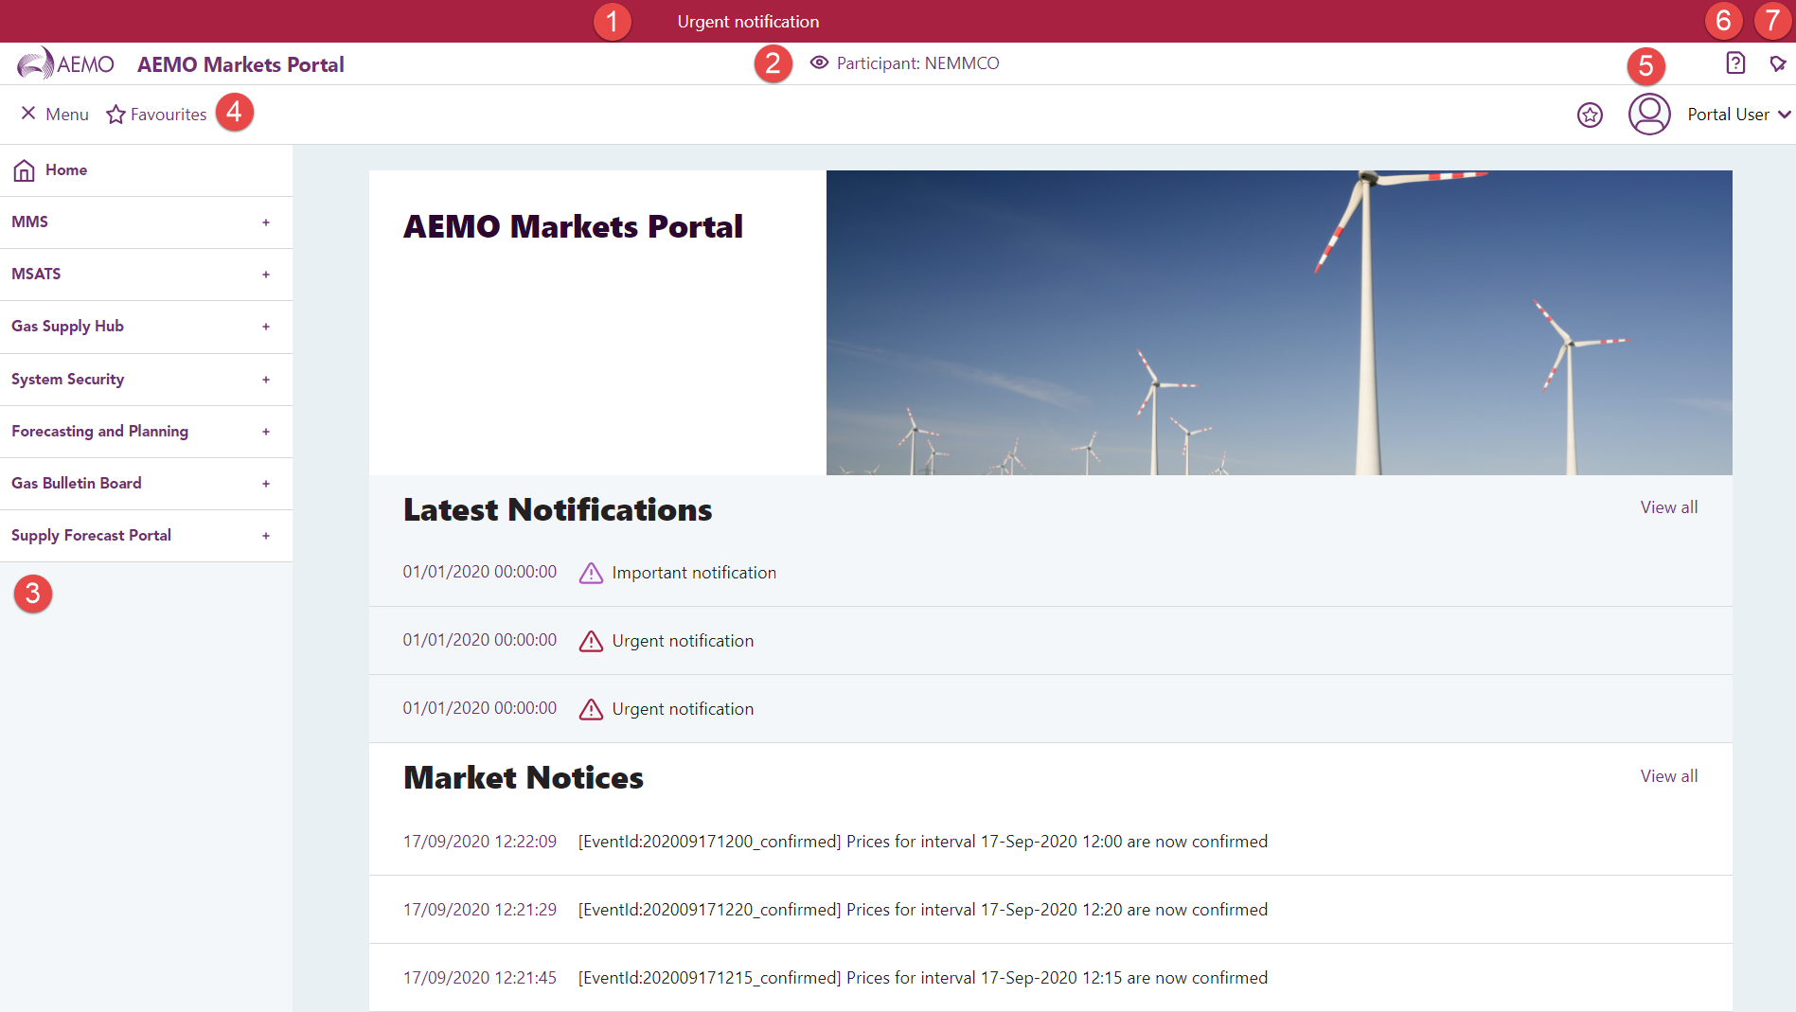1796x1012 pixels.
Task: Open the second-row Urgent notification entry
Action: [x=683, y=641]
